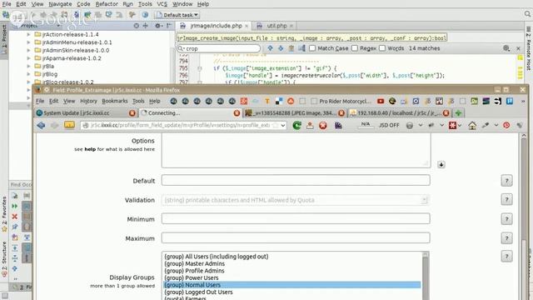Open new tab with green plus button
Viewport: 533px width, 300px height.
pos(458,113)
